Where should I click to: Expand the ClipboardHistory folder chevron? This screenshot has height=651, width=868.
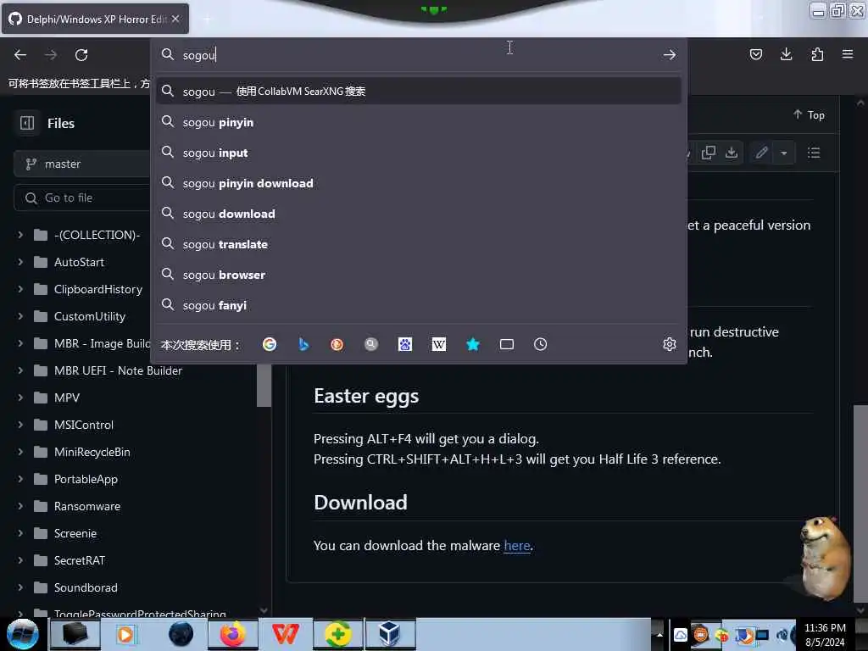tap(20, 289)
